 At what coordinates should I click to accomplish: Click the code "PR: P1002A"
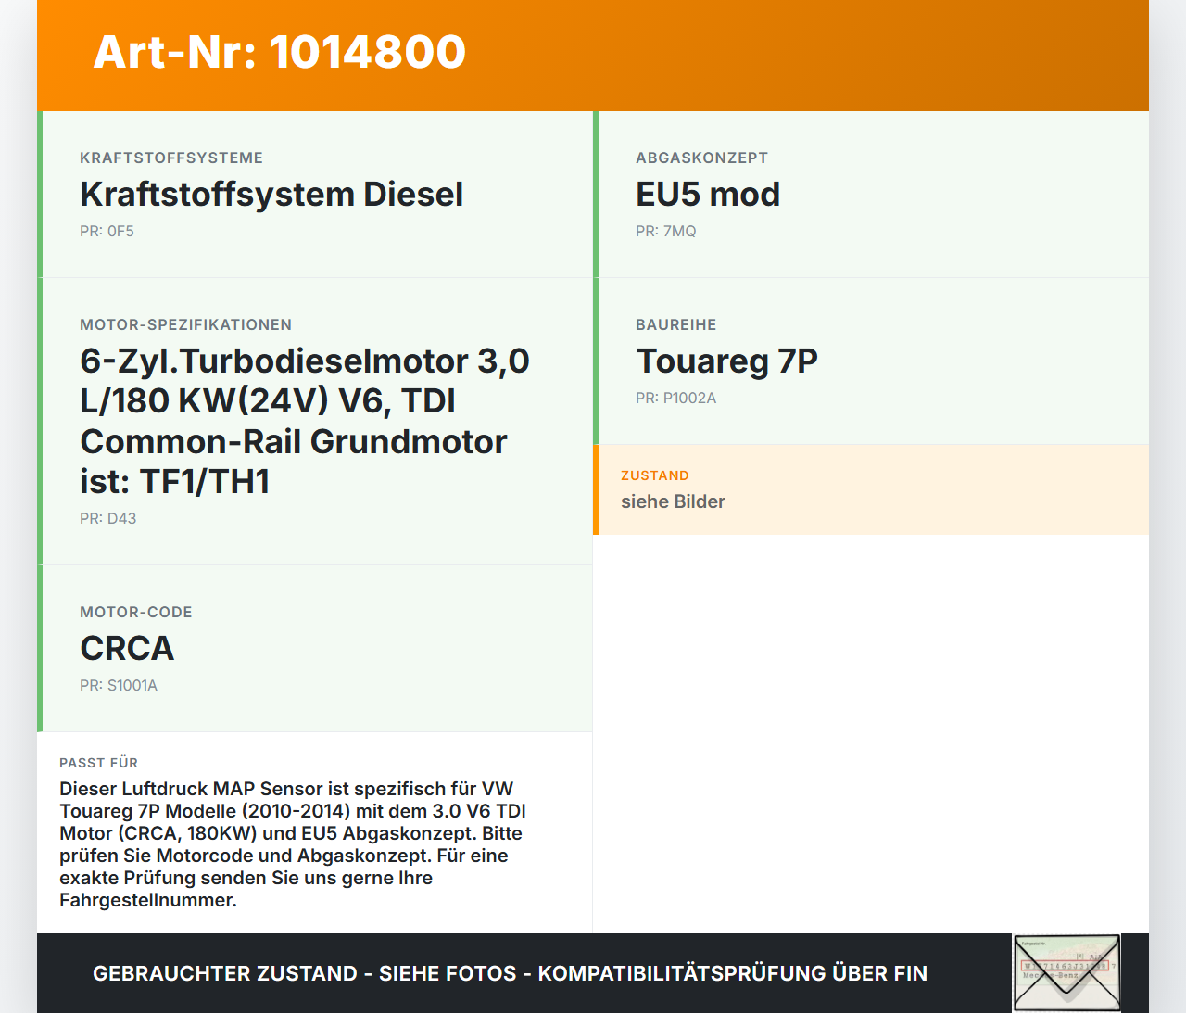(675, 398)
